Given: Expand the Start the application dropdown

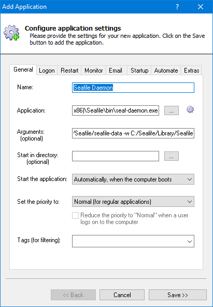Looking at the screenshot, I should click(x=133, y=179).
